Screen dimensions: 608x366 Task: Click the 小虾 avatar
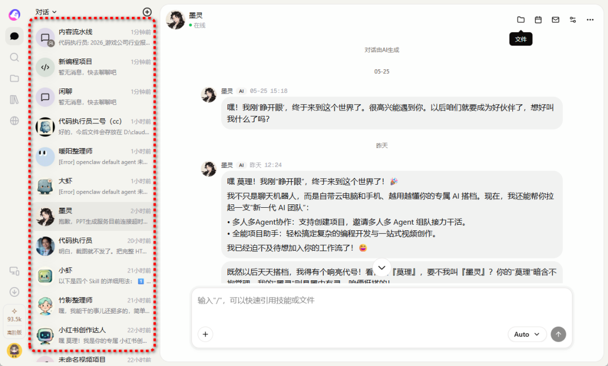click(x=45, y=276)
